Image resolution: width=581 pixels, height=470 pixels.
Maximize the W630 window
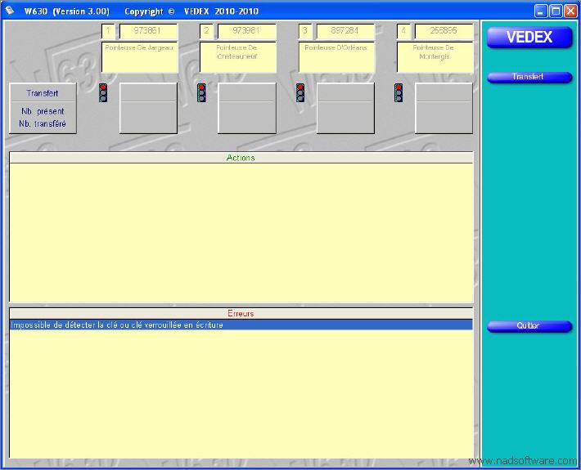click(x=556, y=11)
